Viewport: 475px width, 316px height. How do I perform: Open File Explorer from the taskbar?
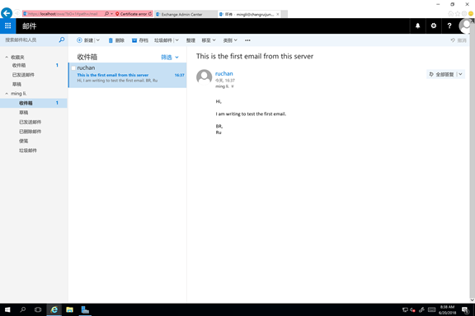pyautogui.click(x=69, y=309)
